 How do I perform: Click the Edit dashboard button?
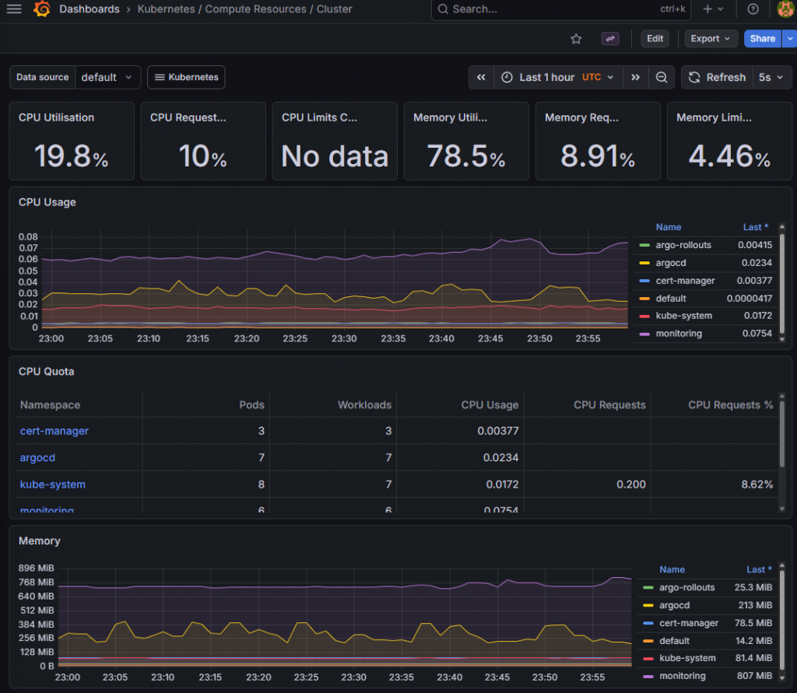coord(655,39)
